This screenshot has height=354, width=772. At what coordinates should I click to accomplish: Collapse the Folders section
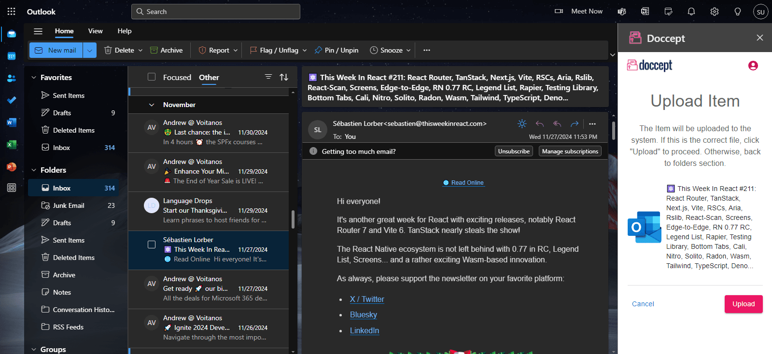coord(34,170)
